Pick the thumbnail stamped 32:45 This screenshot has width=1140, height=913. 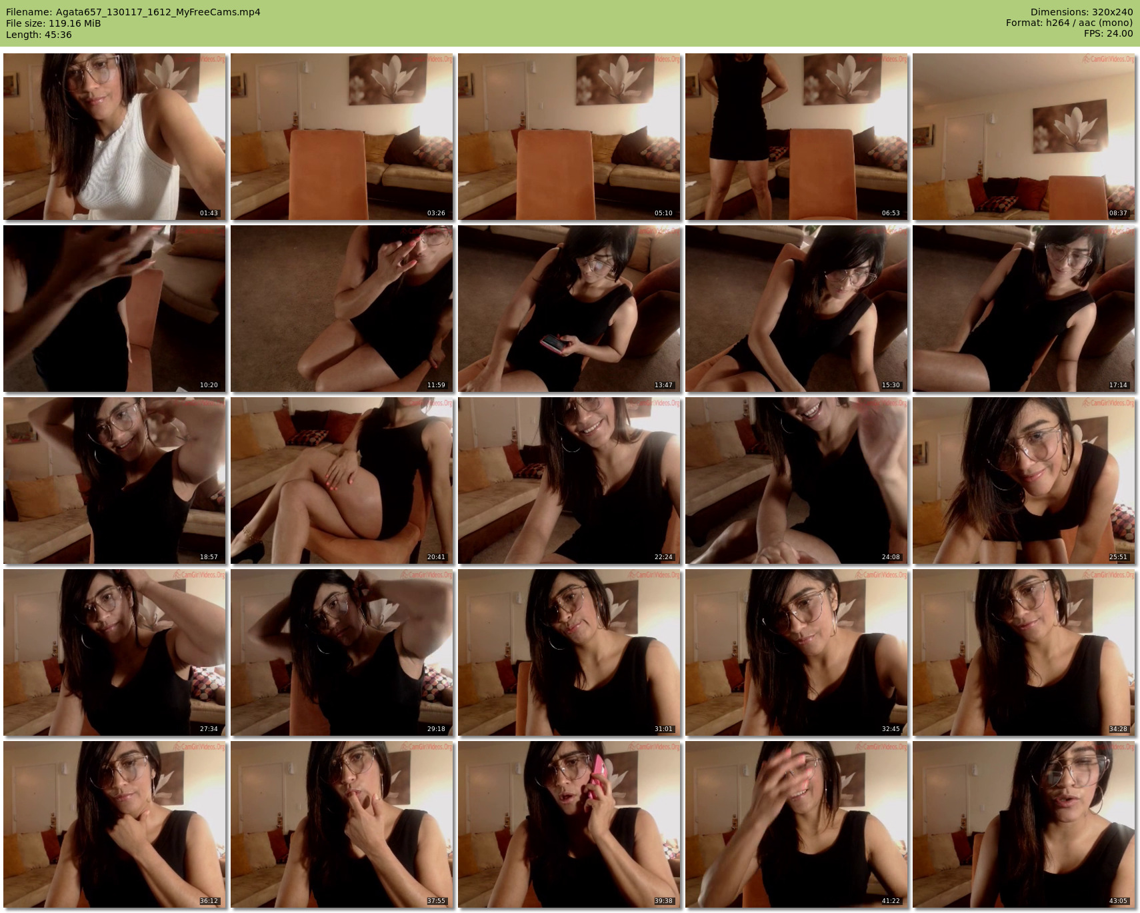(x=797, y=652)
